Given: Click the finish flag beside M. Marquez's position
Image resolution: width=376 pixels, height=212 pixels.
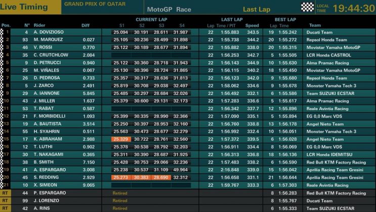Looking at the screenshot, I should (2, 39).
